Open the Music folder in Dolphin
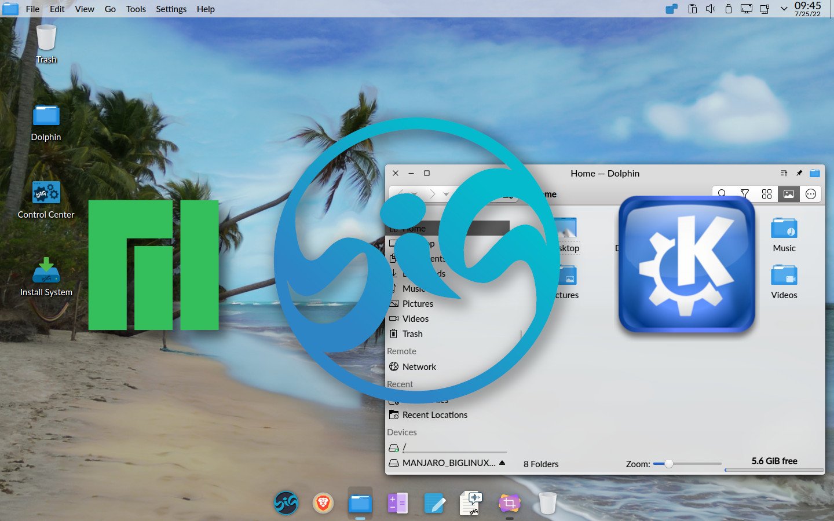 [x=784, y=234]
